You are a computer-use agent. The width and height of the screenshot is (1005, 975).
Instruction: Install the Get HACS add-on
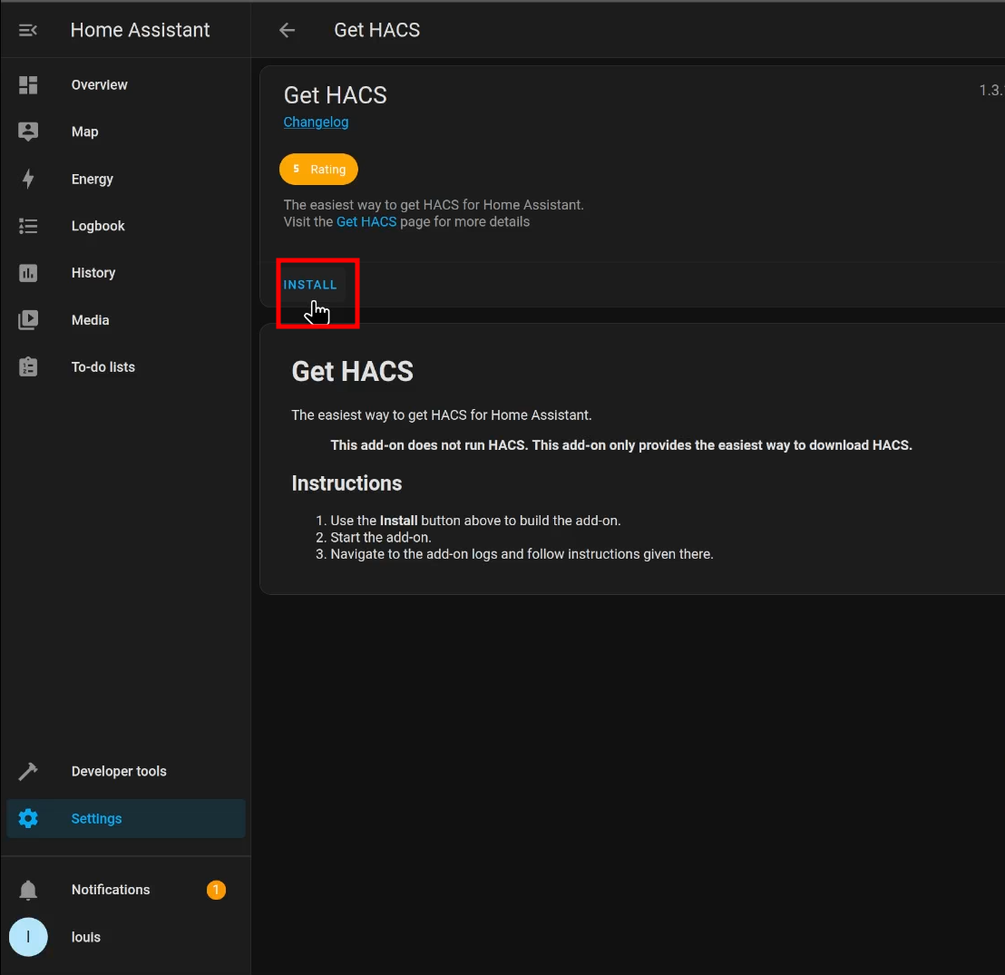[310, 285]
